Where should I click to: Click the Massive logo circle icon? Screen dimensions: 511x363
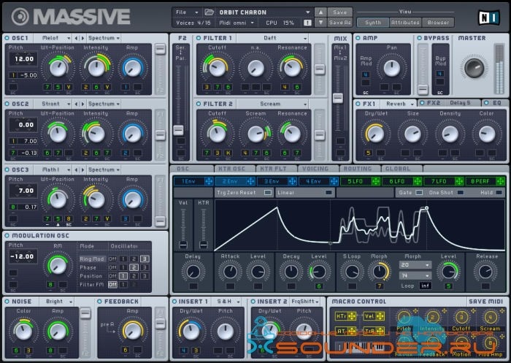pyautogui.click(x=20, y=17)
